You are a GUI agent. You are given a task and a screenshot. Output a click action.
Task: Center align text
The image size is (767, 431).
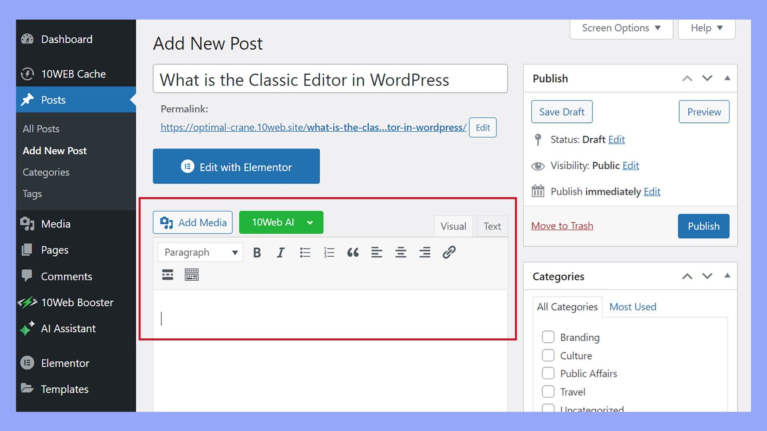[401, 252]
